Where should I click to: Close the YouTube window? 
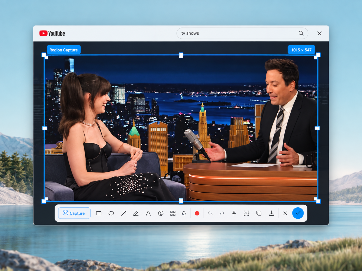click(x=319, y=33)
